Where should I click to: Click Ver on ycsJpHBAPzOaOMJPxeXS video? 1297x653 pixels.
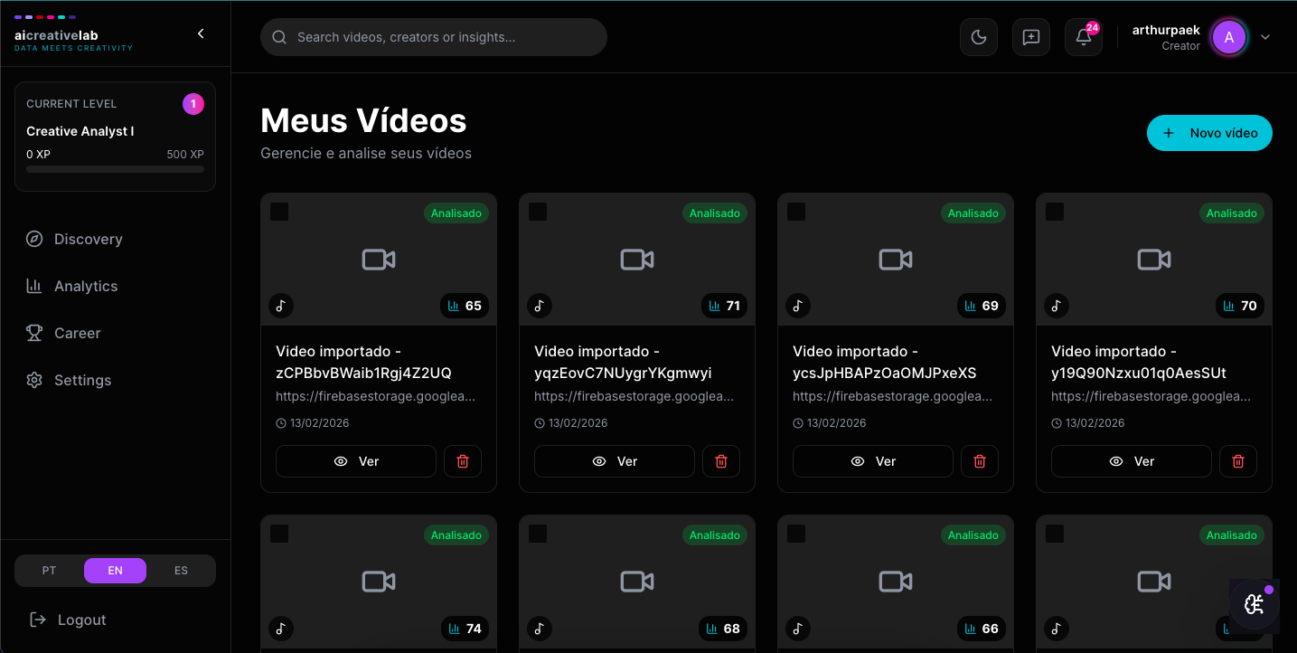click(x=873, y=461)
